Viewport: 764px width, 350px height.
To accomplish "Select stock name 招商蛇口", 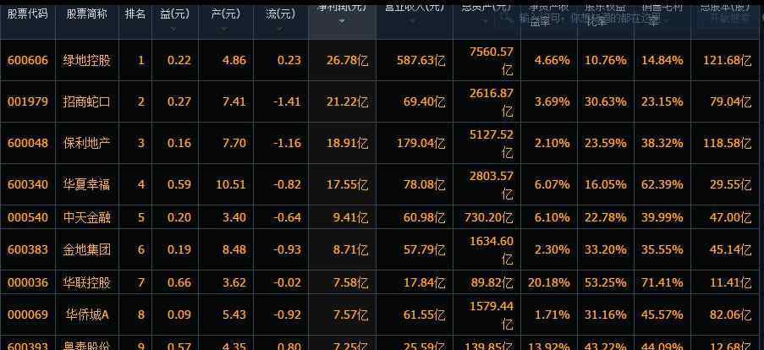I will tap(87, 101).
